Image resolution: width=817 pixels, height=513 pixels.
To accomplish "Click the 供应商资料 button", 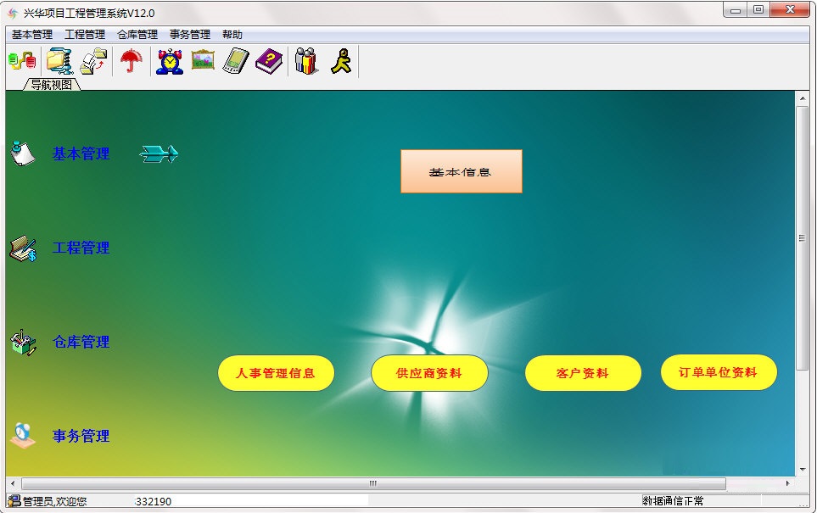I will click(429, 373).
